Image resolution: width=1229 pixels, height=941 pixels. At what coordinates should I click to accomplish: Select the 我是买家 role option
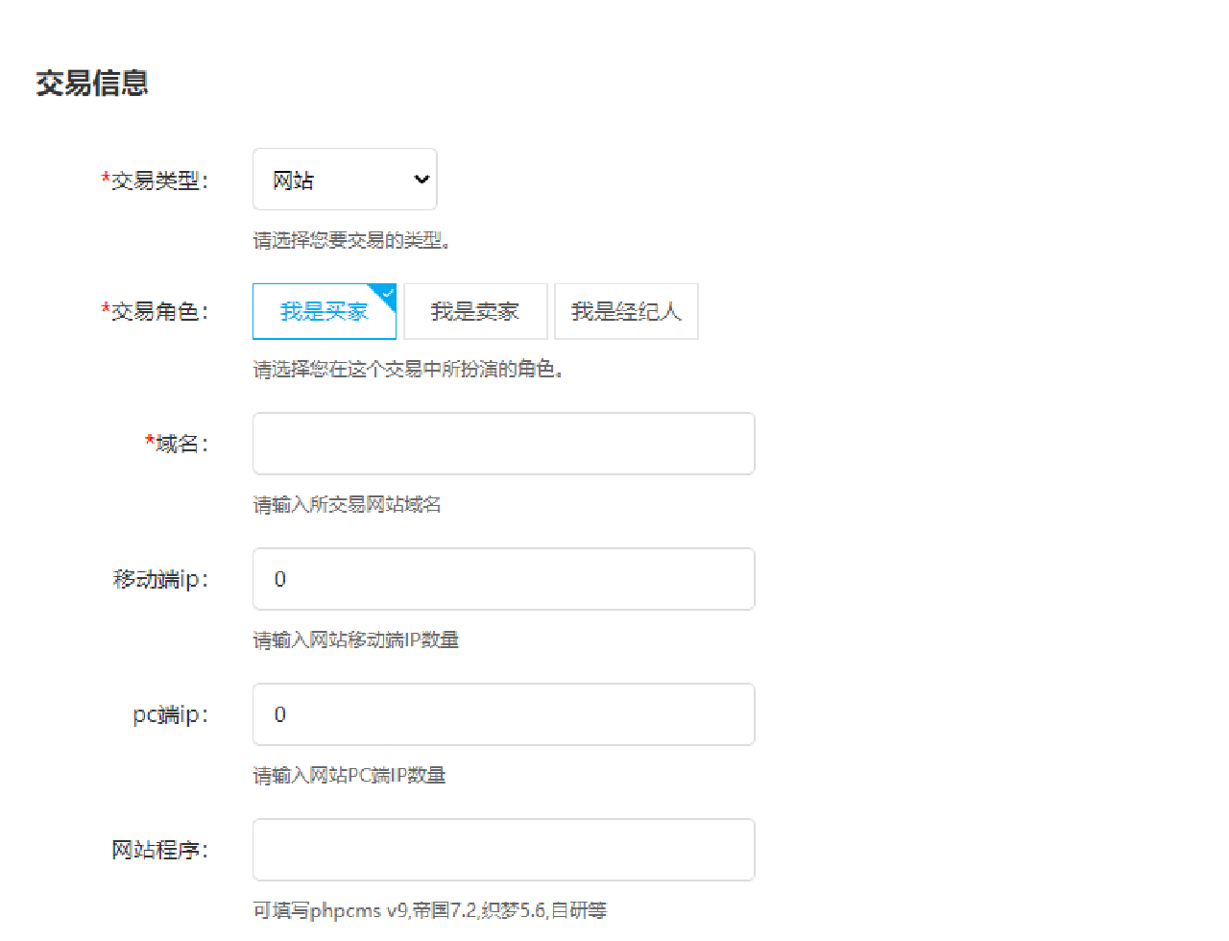(x=324, y=311)
